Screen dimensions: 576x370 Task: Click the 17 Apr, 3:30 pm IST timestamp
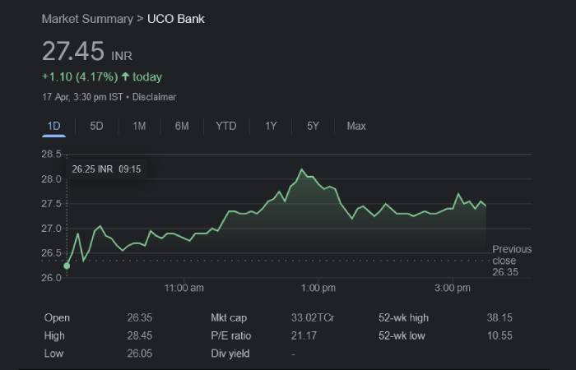coord(82,97)
